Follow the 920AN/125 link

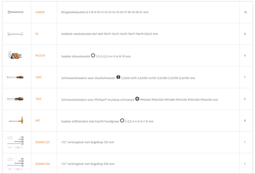[x=42, y=142]
